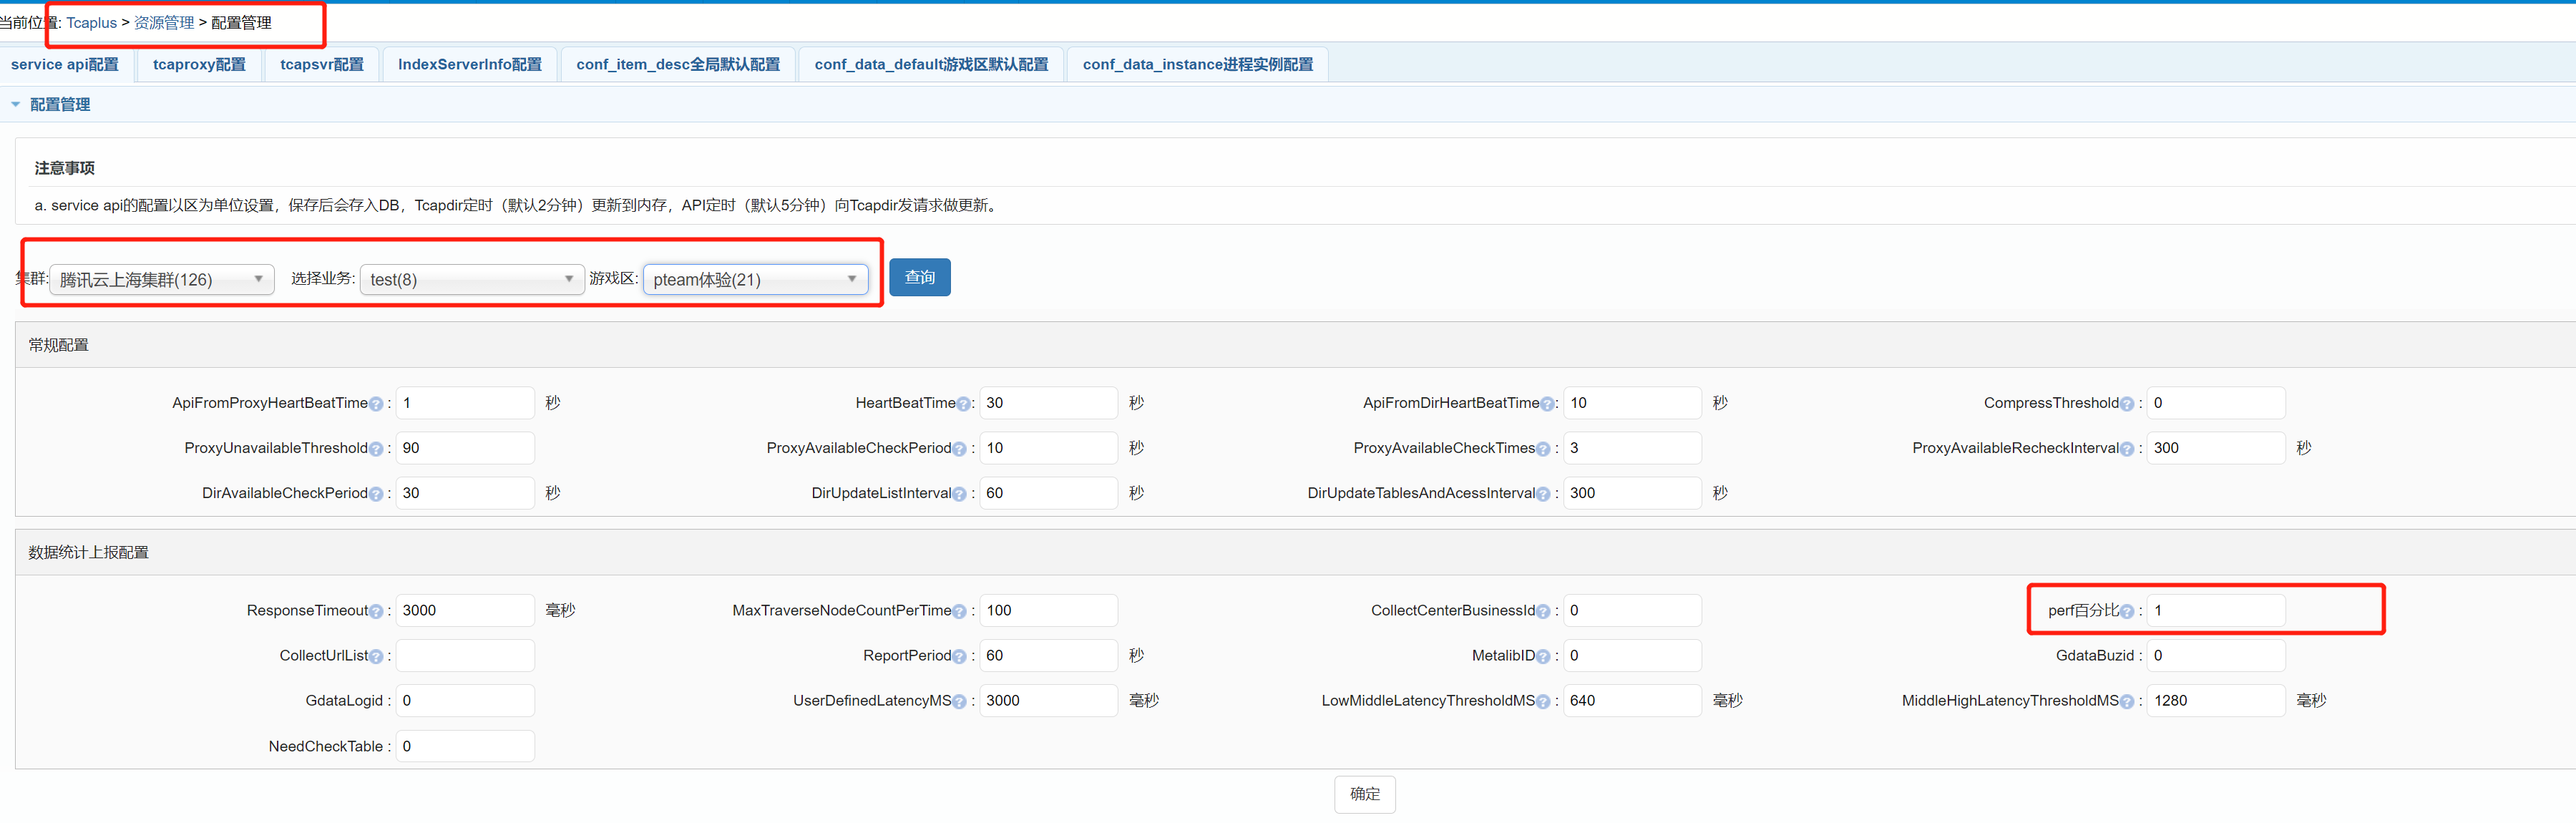Open the 集群 cluster dropdown
The image size is (2576, 823).
click(162, 280)
